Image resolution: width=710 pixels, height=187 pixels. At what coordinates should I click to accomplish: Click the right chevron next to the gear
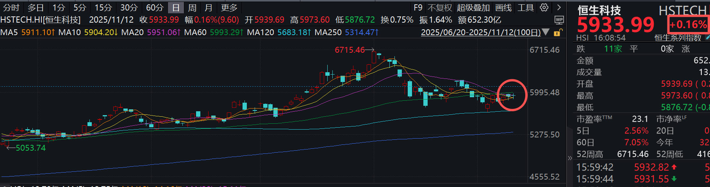click(559, 7)
